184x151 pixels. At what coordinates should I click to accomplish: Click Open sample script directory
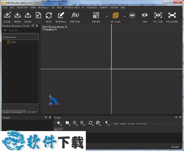click(130, 124)
